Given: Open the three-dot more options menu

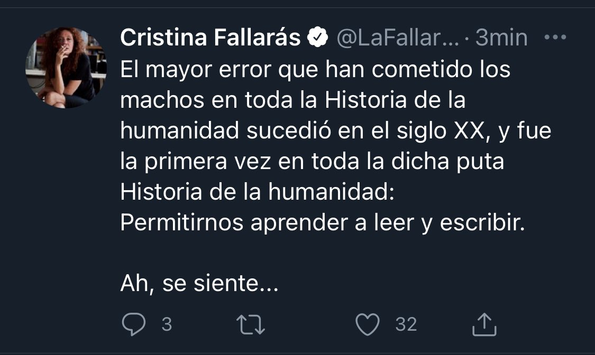Looking at the screenshot, I should tap(555, 38).
